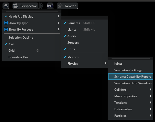Enable the Grid display option
Screen dimensions: 155x122
click(x=32, y=51)
